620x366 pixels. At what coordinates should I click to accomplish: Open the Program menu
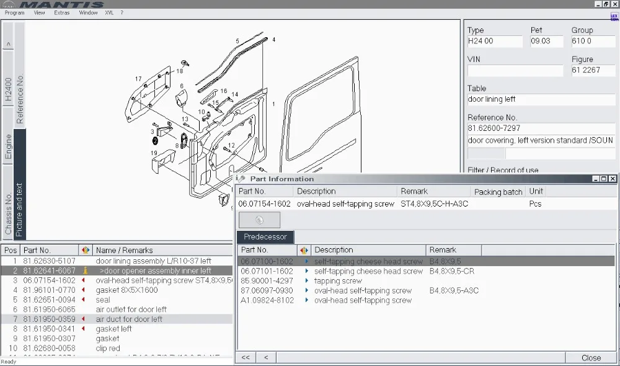click(14, 12)
